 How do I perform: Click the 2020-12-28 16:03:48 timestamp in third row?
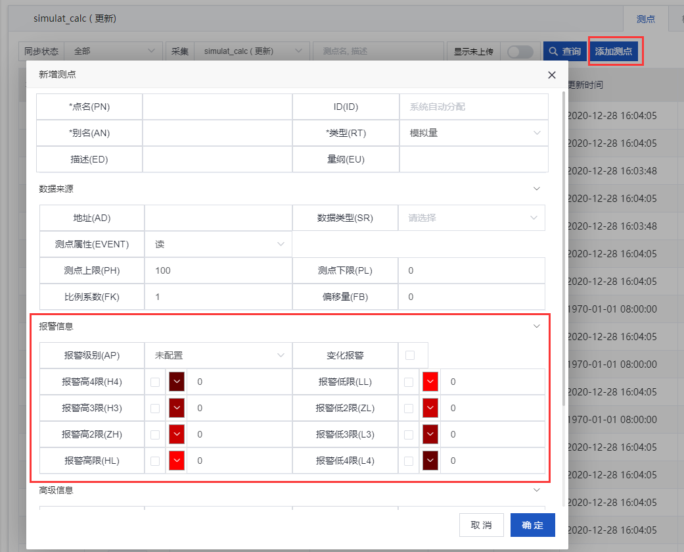pos(612,171)
